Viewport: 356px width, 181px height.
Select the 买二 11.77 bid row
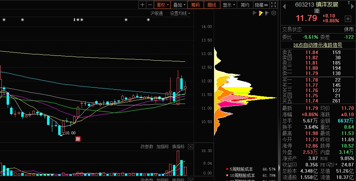(x=318, y=85)
